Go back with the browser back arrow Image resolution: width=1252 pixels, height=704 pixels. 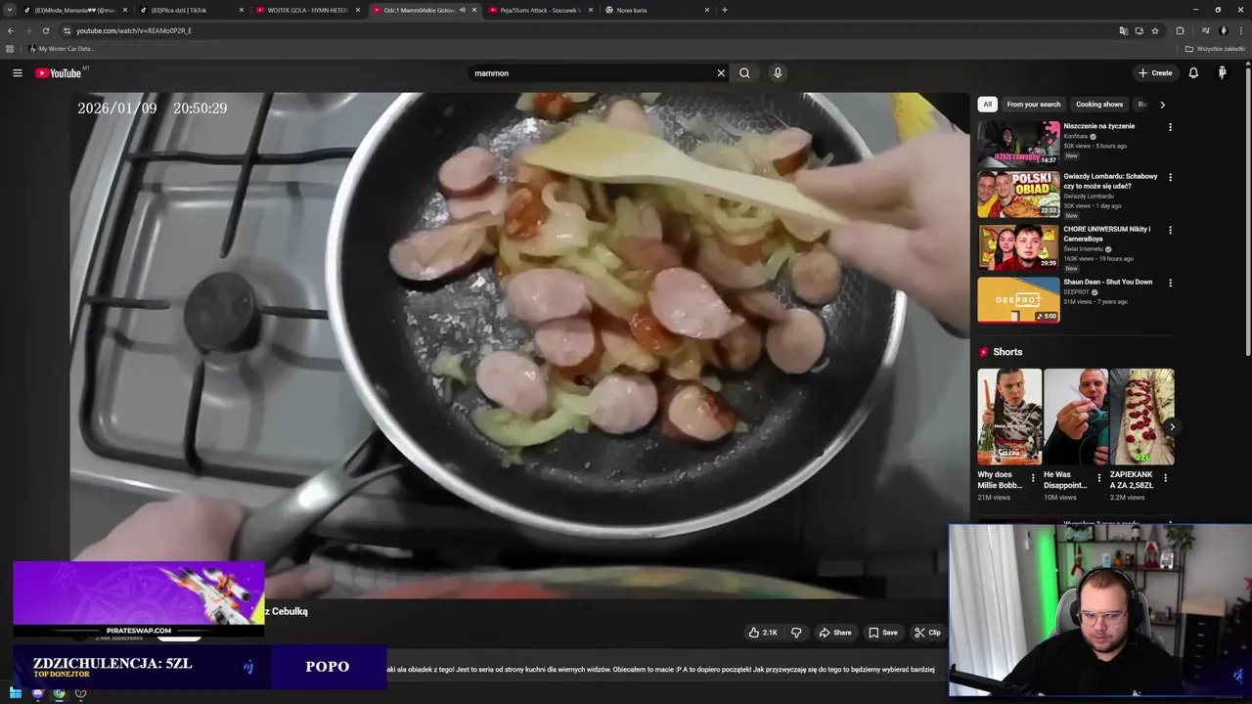click(x=11, y=30)
